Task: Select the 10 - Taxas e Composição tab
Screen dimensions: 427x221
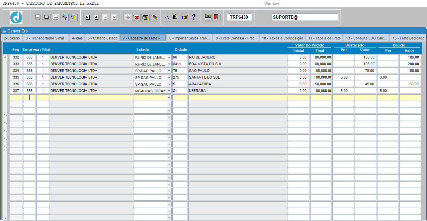Action: 283,38
